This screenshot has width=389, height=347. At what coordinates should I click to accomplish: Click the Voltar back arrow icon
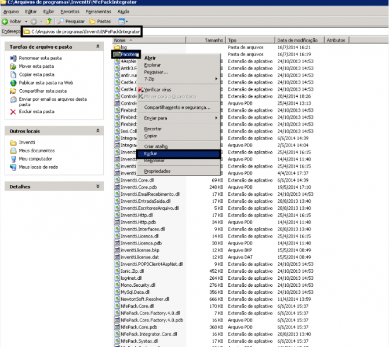click(5, 21)
